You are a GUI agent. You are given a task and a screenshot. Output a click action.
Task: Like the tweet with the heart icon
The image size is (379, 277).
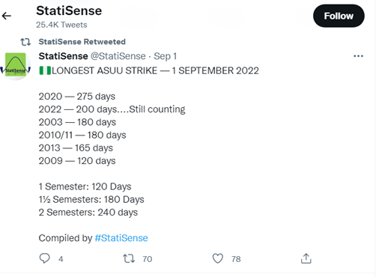coord(218,258)
